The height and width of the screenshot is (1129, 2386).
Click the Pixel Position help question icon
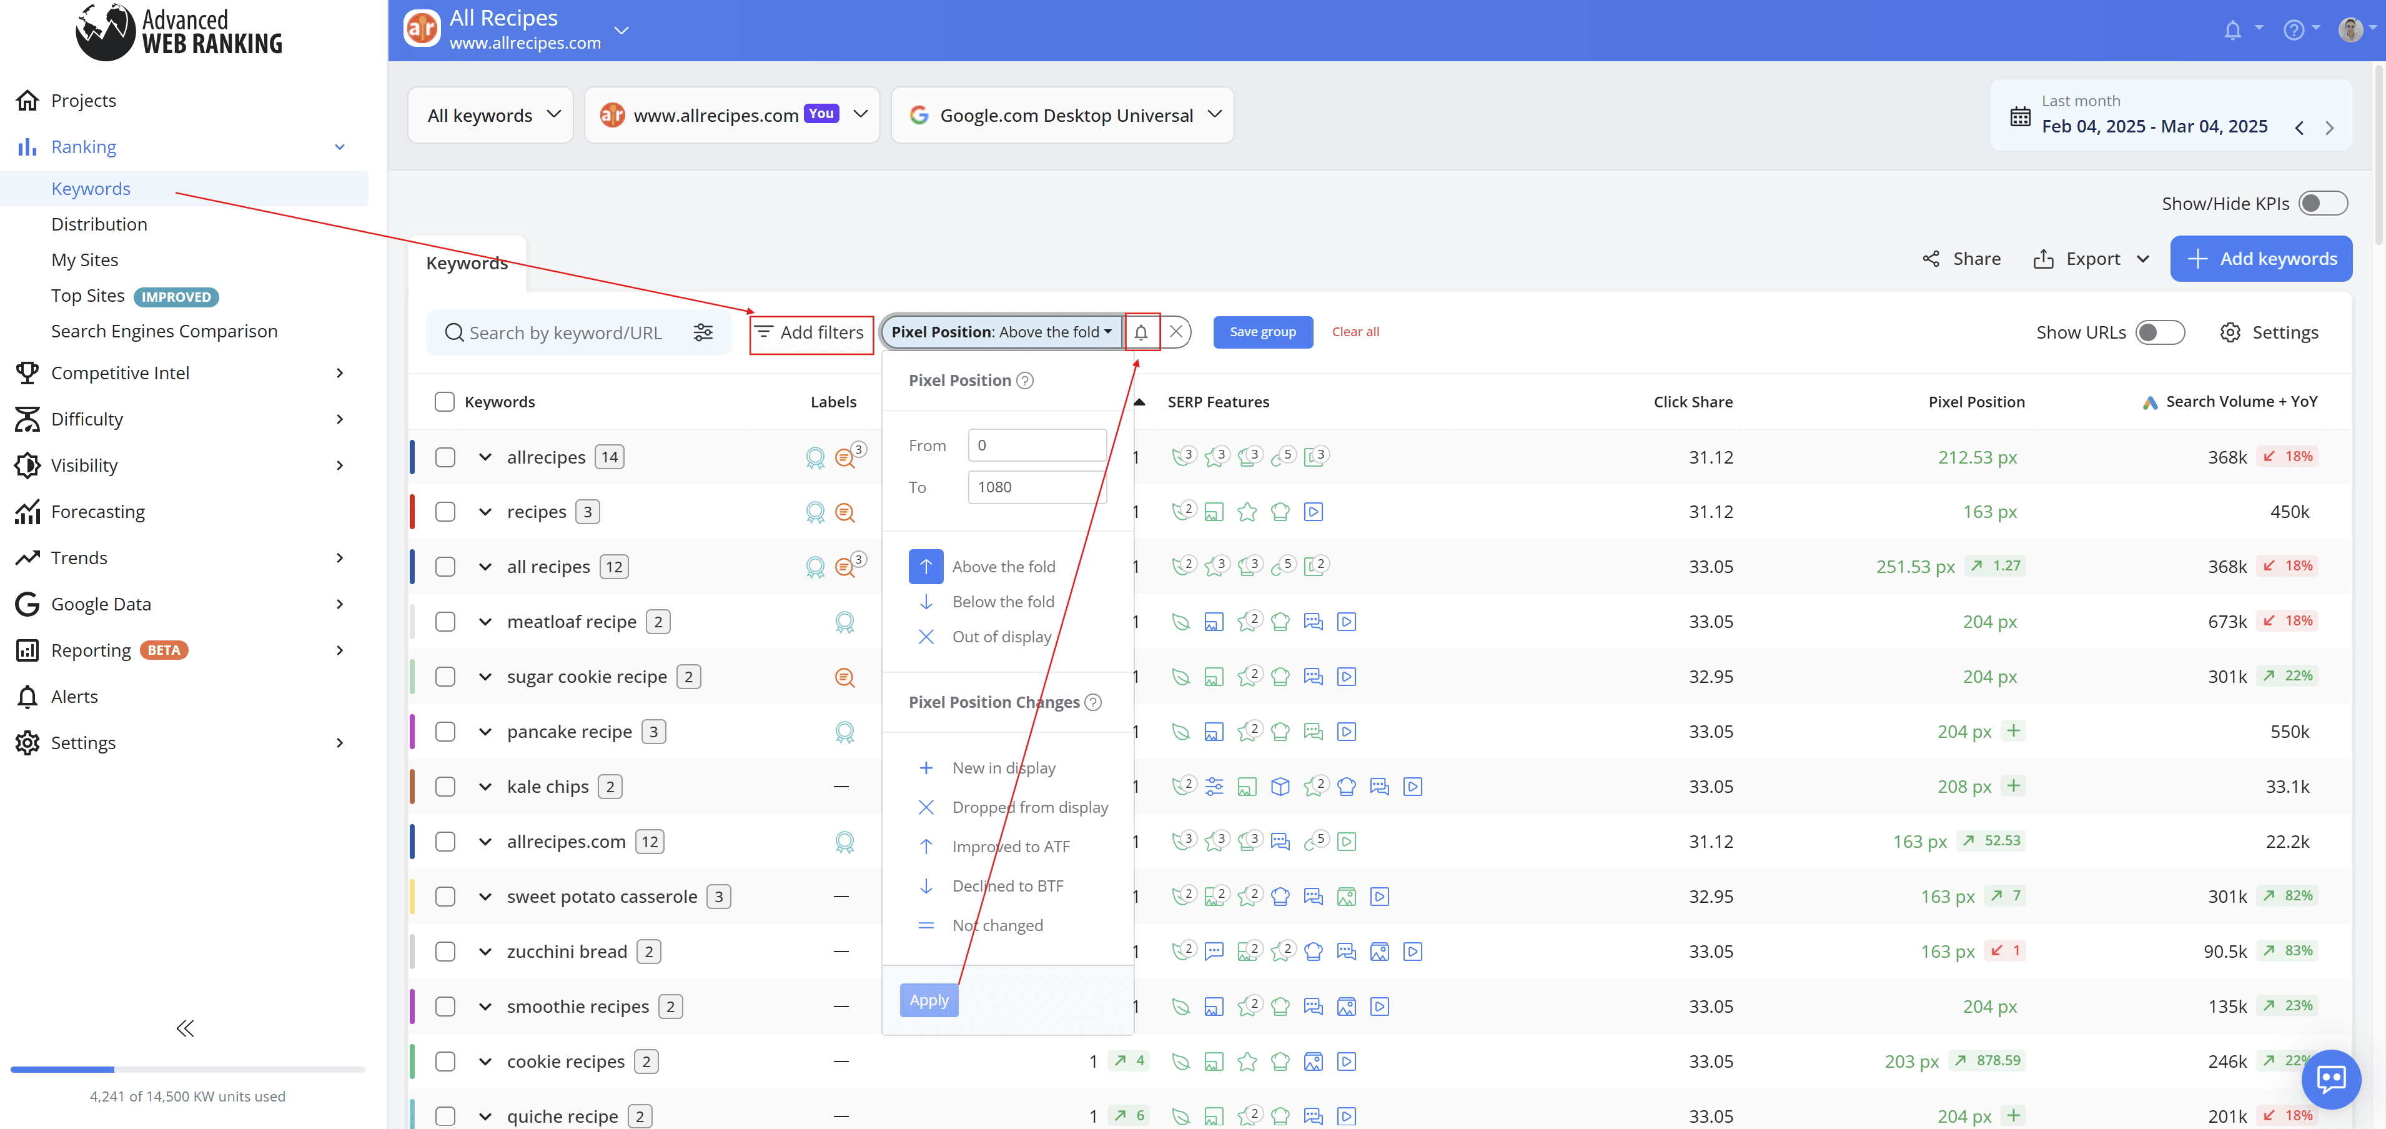click(x=1024, y=380)
